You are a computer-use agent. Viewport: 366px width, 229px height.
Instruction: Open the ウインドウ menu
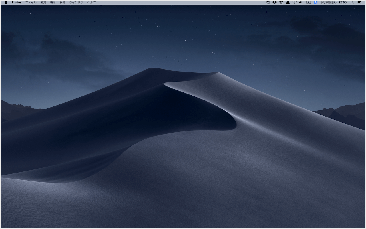tap(76, 2)
